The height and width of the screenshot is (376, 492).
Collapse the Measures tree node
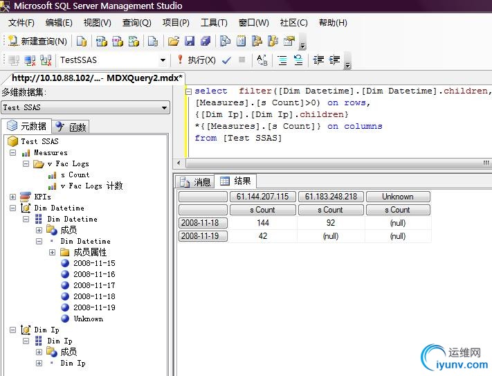(x=12, y=153)
